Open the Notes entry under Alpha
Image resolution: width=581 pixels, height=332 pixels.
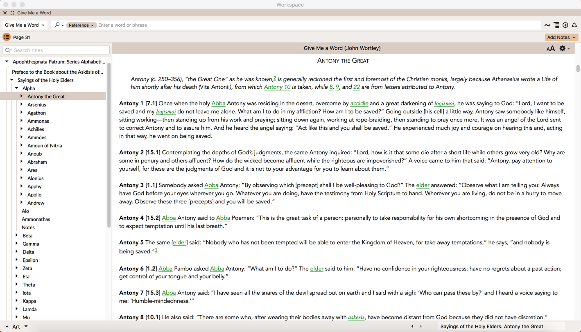coord(28,228)
